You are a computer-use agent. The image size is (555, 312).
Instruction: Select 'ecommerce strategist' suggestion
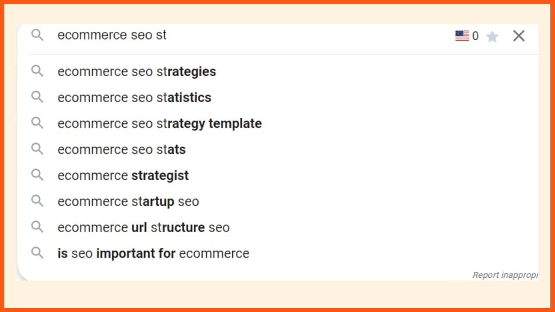coord(123,176)
